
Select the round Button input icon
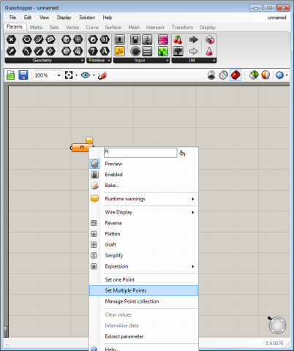point(135,51)
